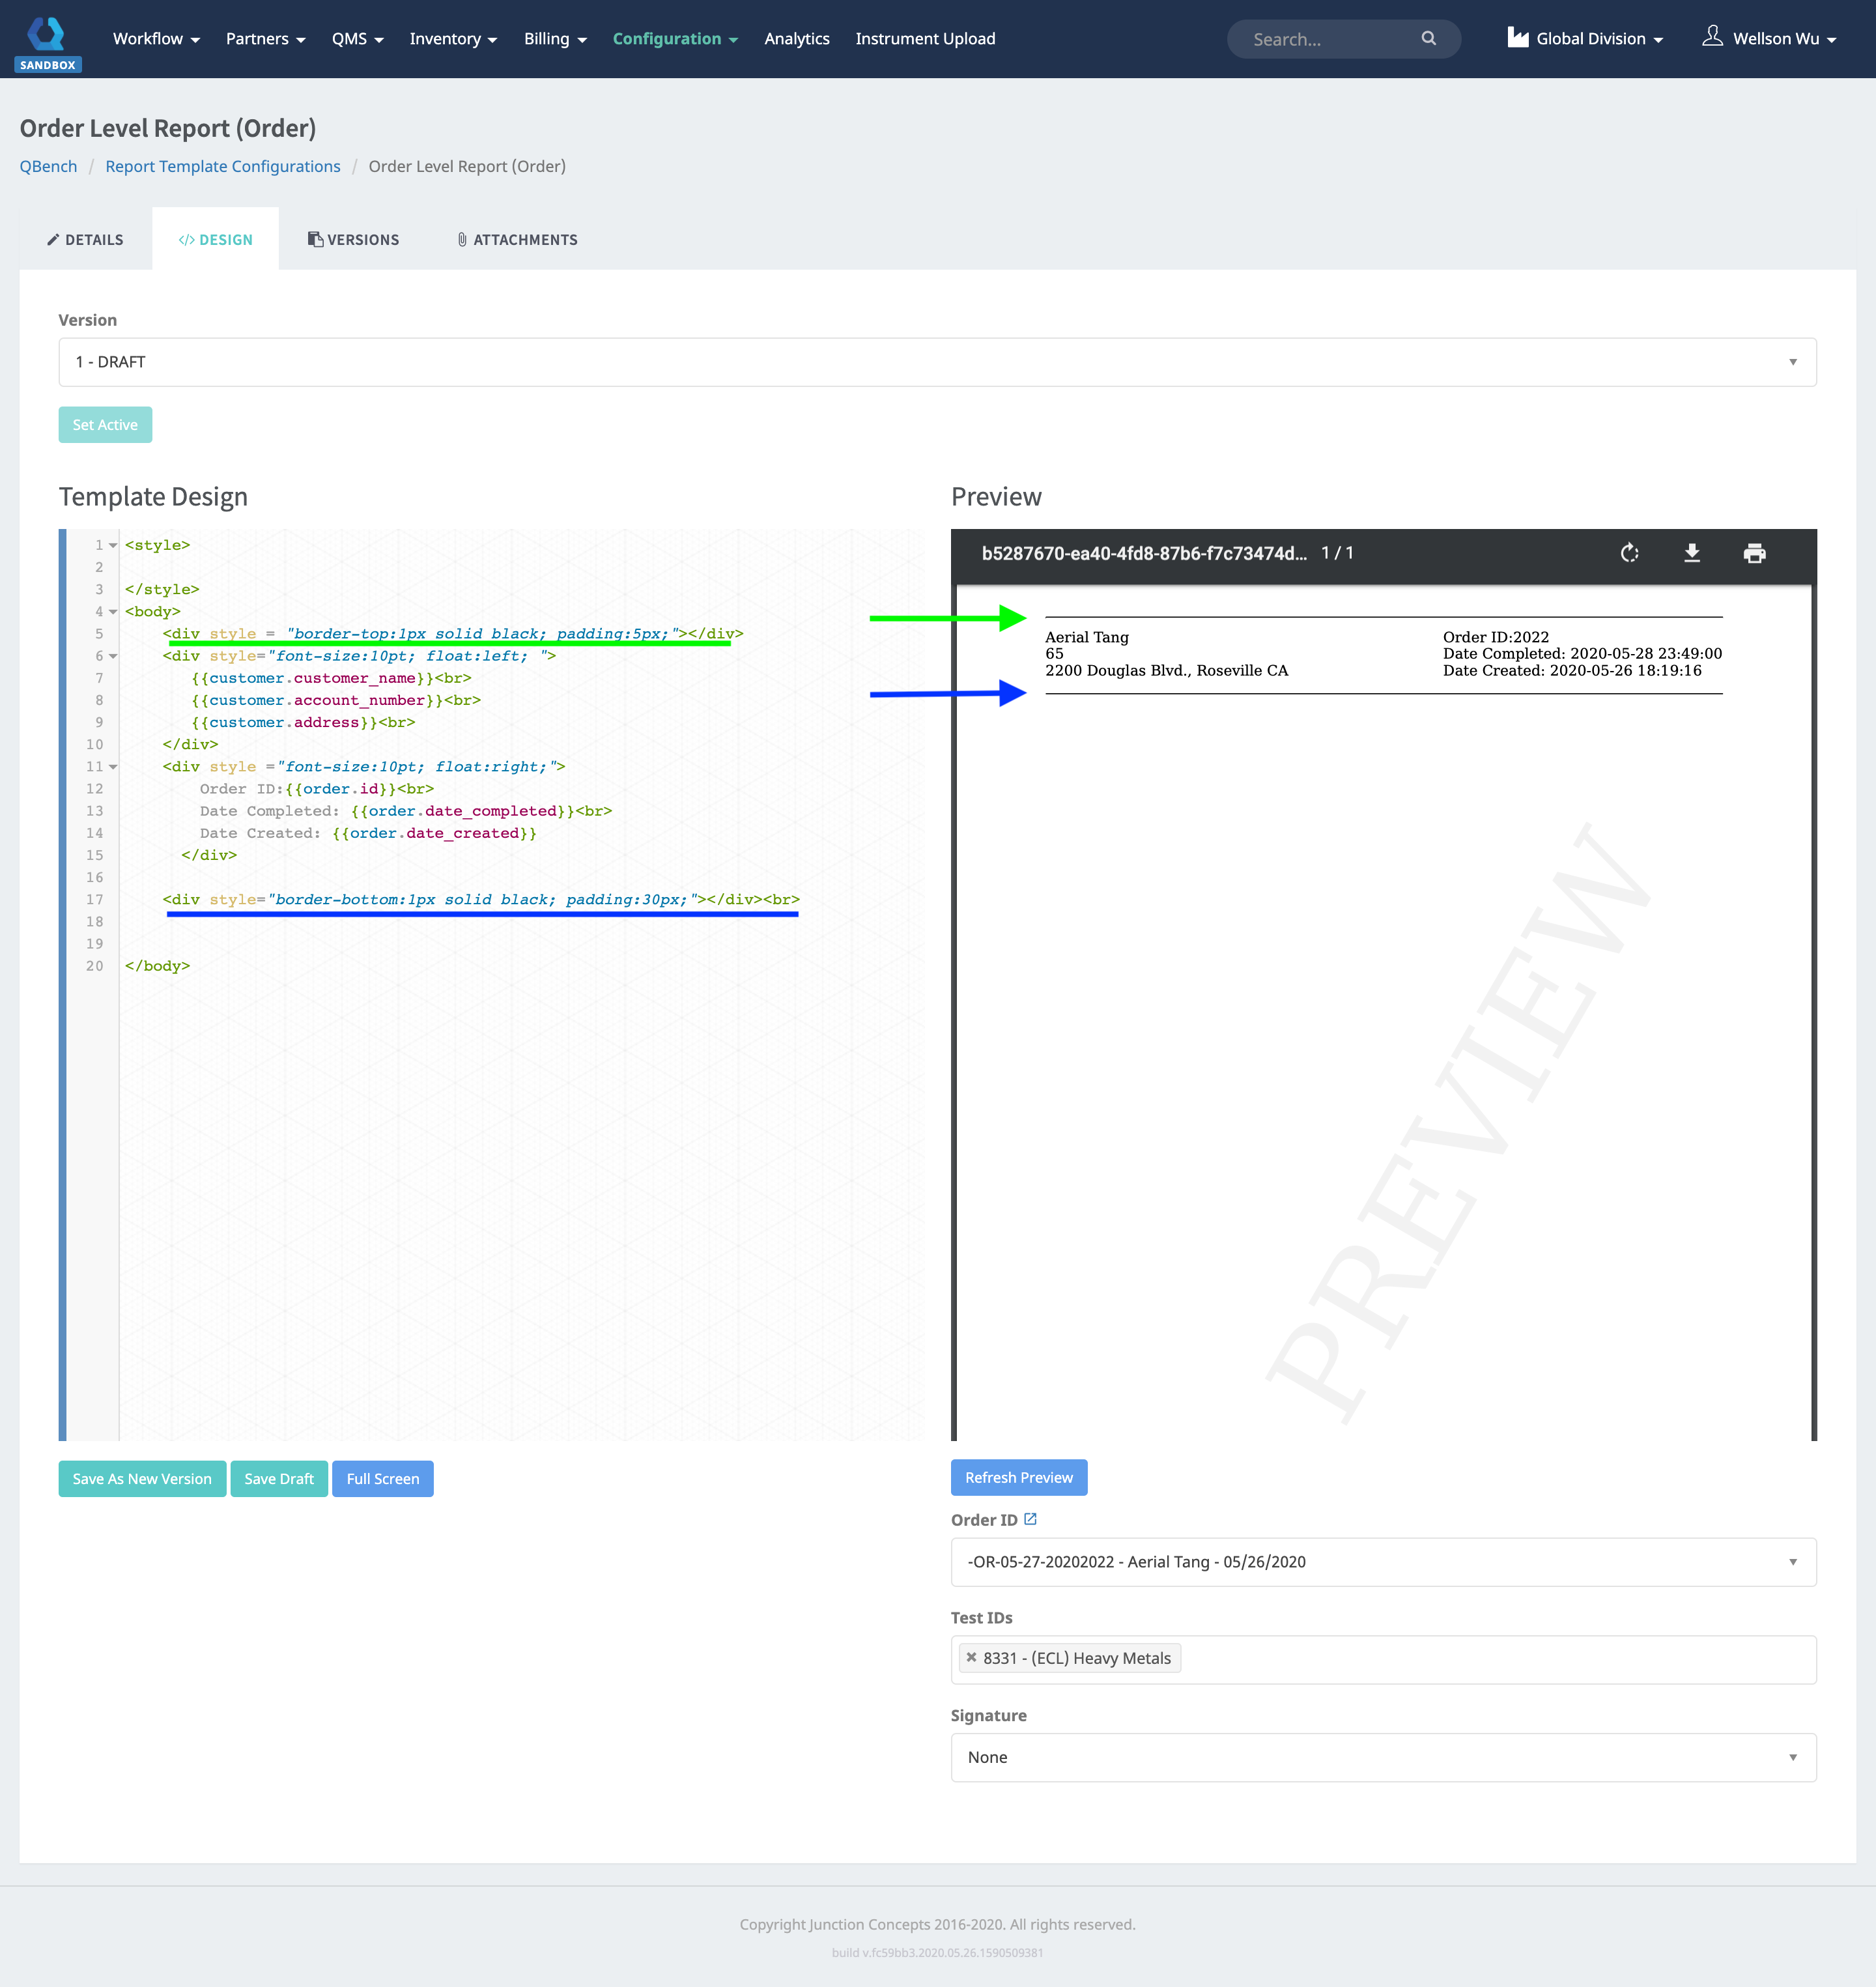
Task: Click the rotate/refresh icon in the preview toolbar
Action: pos(1629,553)
